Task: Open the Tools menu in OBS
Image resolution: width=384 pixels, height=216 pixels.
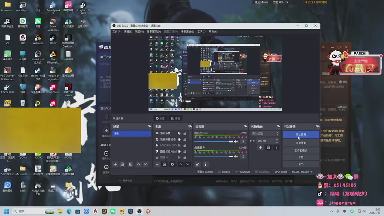Action: pyautogui.click(x=202, y=32)
